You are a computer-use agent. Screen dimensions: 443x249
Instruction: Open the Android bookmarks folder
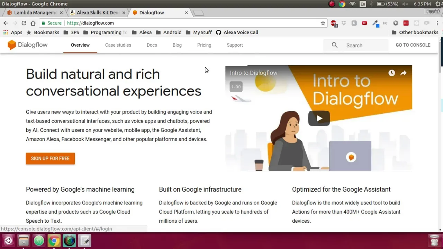169,32
